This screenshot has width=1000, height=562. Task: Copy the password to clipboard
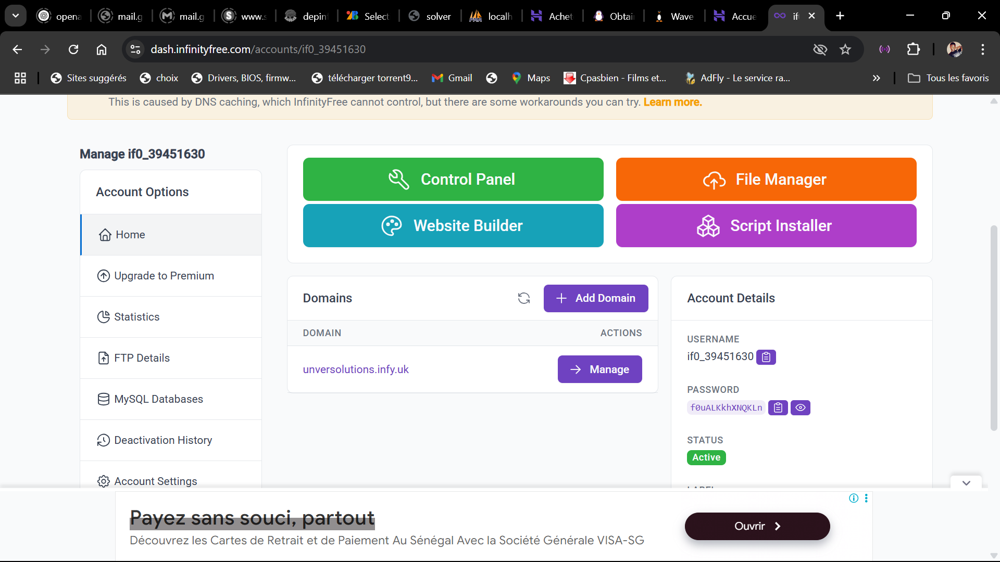pyautogui.click(x=778, y=408)
